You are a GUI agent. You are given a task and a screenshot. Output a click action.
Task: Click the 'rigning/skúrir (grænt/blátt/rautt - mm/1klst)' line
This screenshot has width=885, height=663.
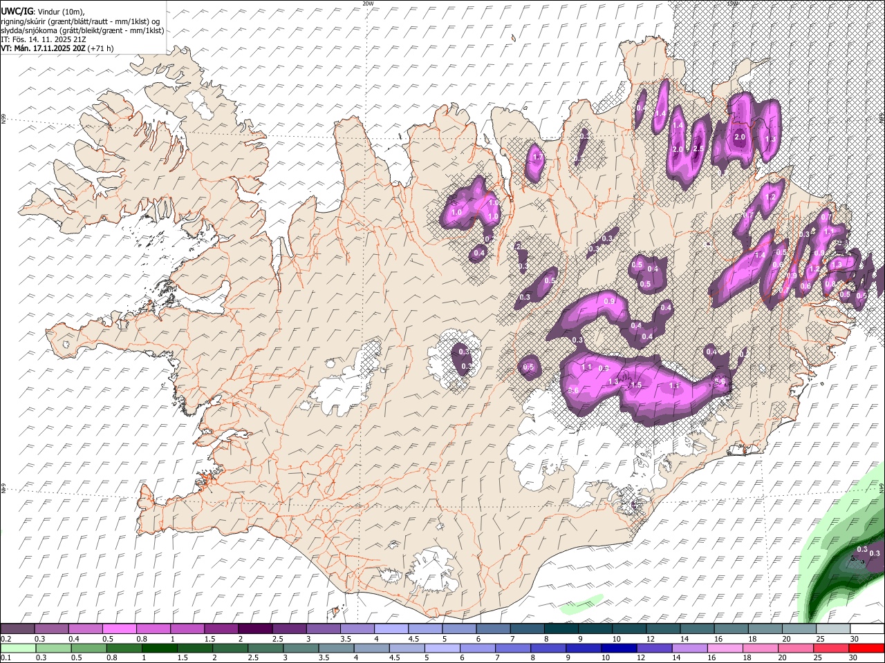(80, 21)
